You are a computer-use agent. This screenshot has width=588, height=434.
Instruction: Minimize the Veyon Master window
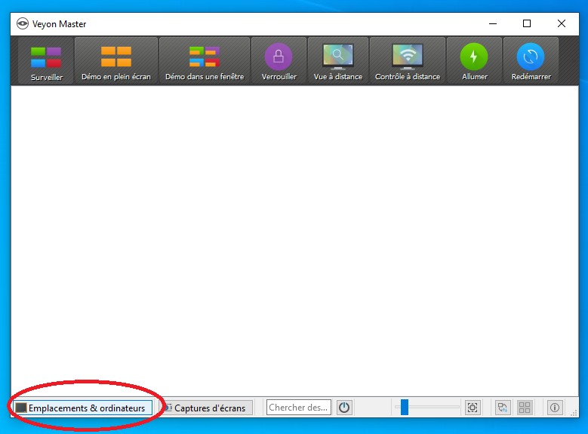pos(492,23)
